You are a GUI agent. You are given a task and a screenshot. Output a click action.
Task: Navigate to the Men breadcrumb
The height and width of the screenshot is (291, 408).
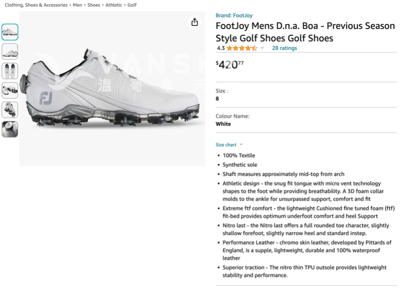click(78, 5)
